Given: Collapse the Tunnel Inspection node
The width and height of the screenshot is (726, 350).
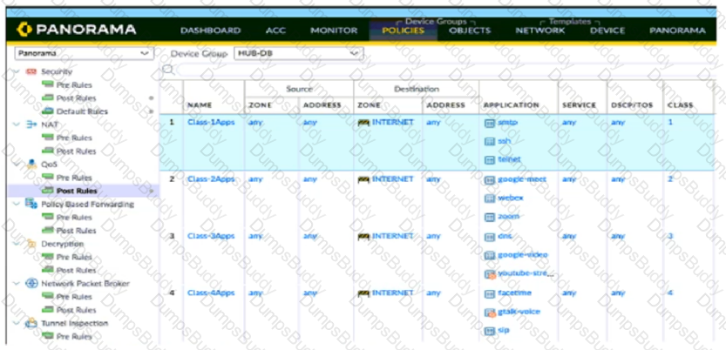Looking at the screenshot, I should (x=17, y=323).
